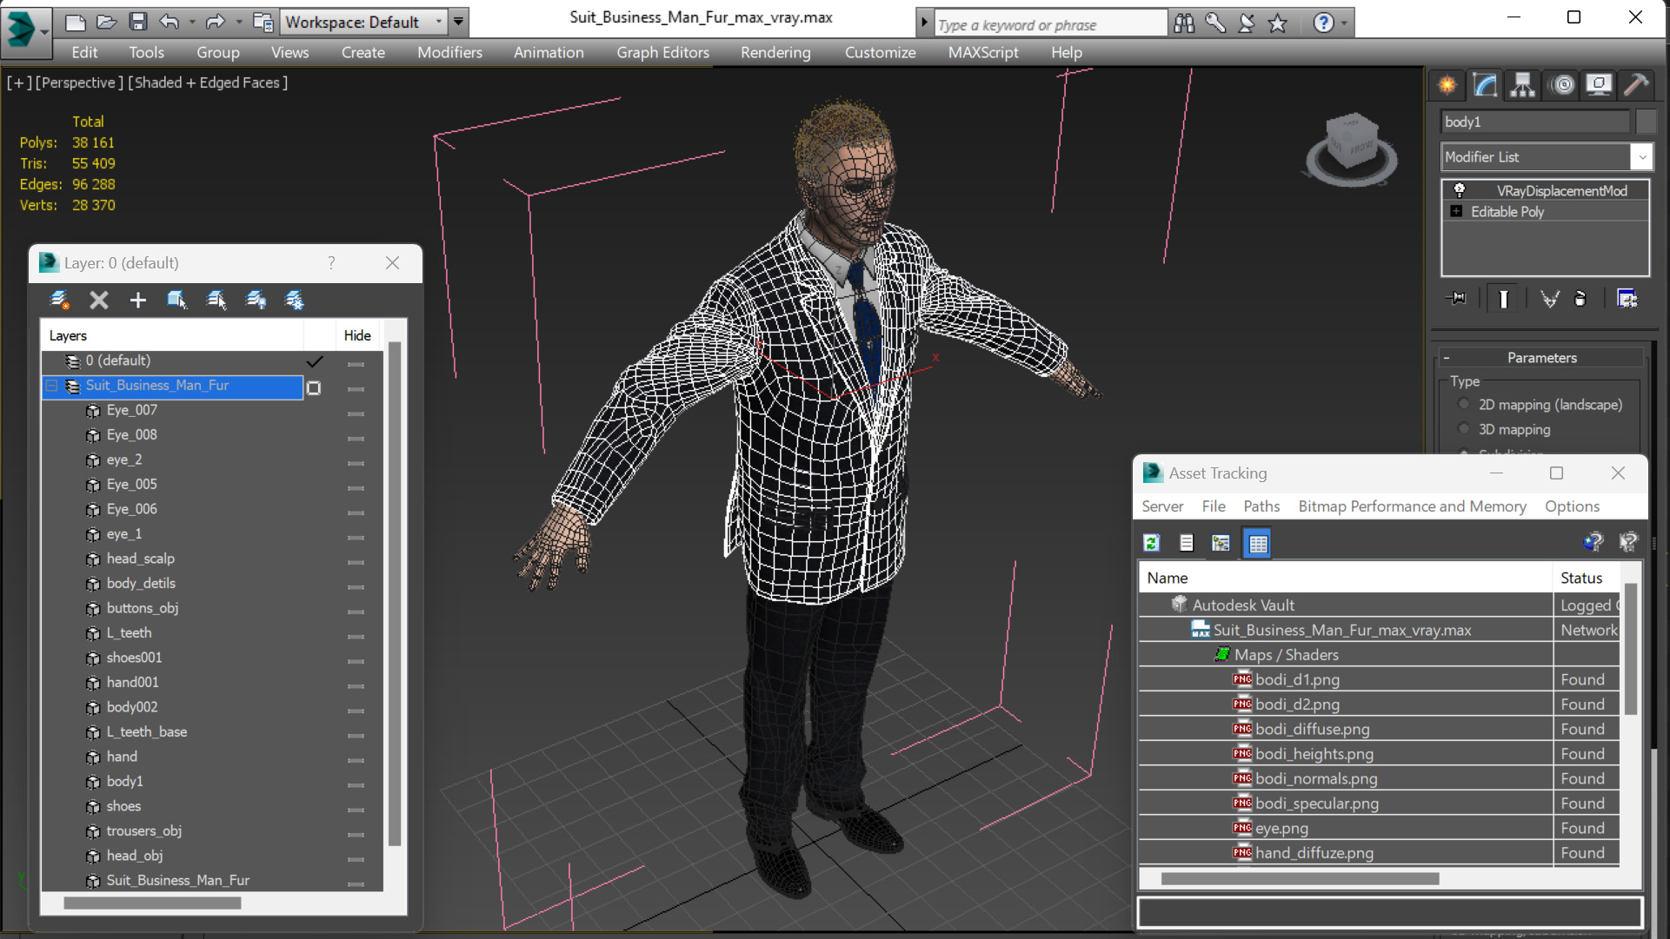The width and height of the screenshot is (1670, 939).
Task: Refresh the Asset Tracking list
Action: pos(1152,543)
